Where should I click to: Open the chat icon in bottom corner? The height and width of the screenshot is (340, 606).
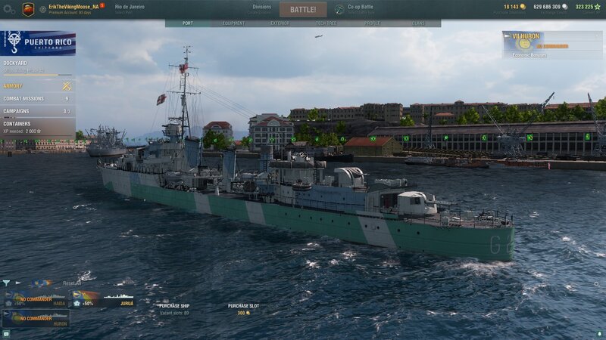(6, 333)
